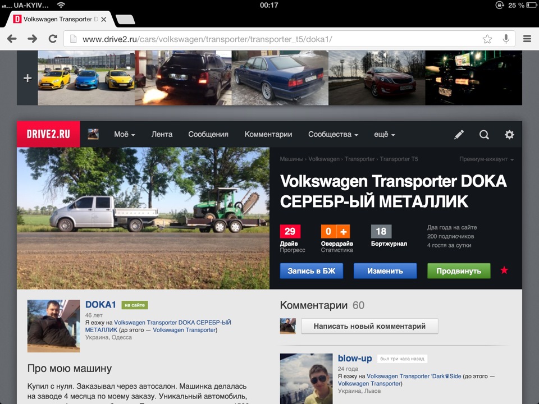
Task: Click the grey 18 Бортжурнал counter
Action: (381, 231)
